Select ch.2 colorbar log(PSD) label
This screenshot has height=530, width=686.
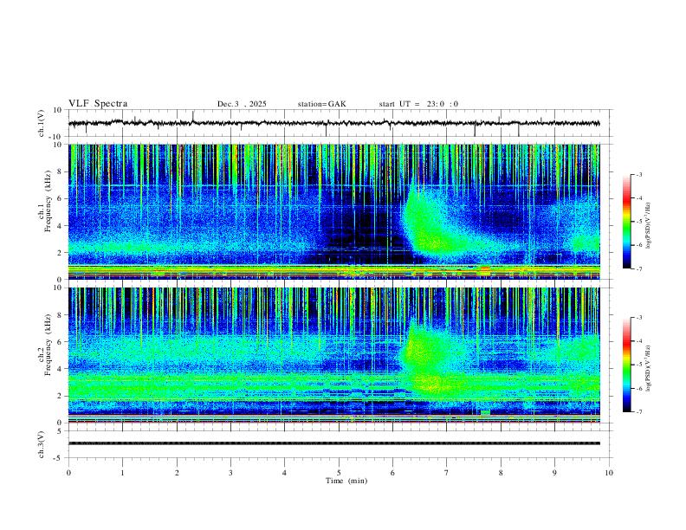[x=649, y=369]
